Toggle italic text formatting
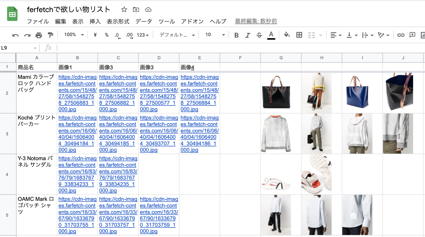The width and height of the screenshot is (425, 237). [248, 35]
